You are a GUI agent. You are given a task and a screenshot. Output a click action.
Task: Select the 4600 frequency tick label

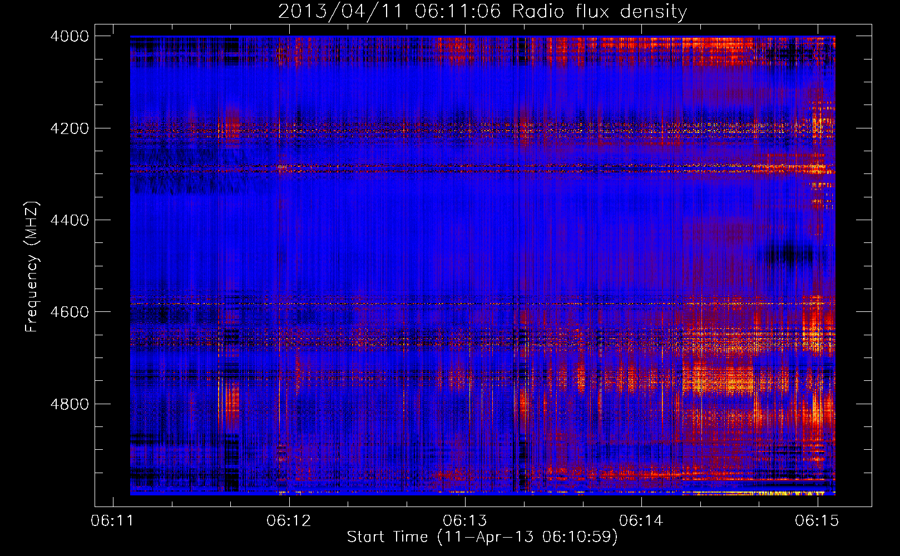70,312
